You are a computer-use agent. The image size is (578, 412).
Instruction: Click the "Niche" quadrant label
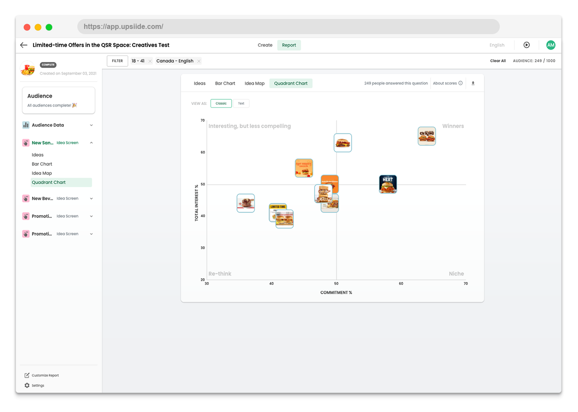coord(456,274)
